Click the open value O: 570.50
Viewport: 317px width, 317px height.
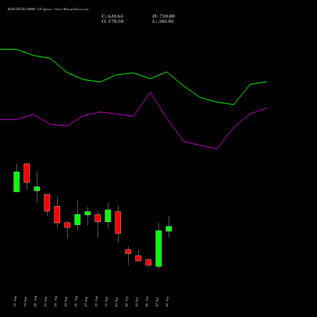point(112,22)
